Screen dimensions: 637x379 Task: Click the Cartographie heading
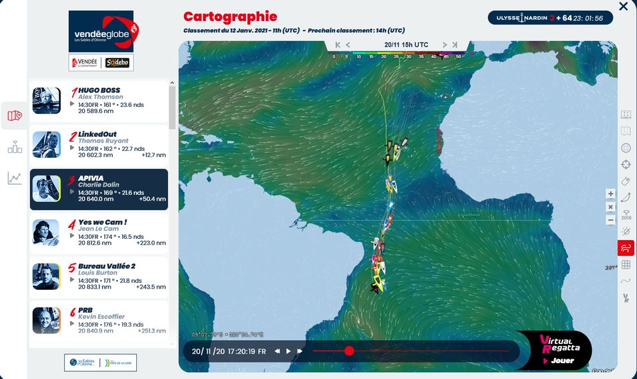click(x=231, y=17)
